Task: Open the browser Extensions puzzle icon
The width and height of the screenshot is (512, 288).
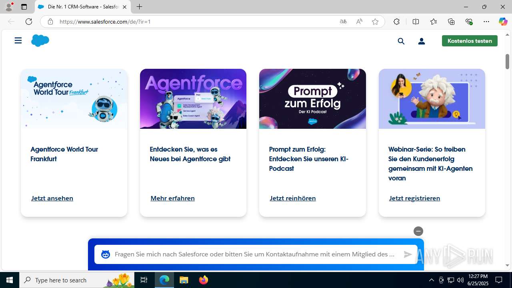Action: pyautogui.click(x=396, y=22)
